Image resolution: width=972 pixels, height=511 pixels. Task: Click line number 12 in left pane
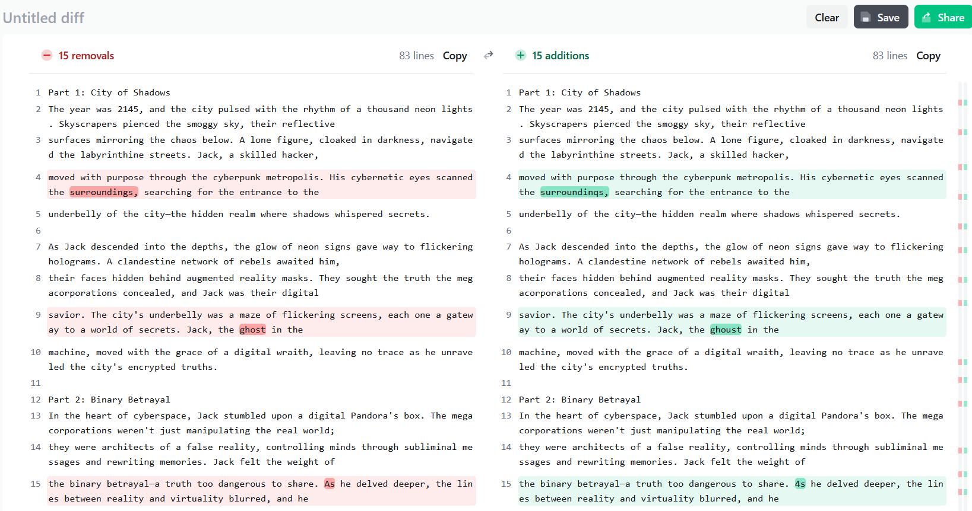point(36,400)
